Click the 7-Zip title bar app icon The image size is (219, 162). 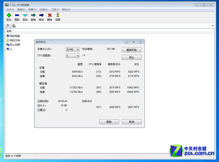pos(7,5)
